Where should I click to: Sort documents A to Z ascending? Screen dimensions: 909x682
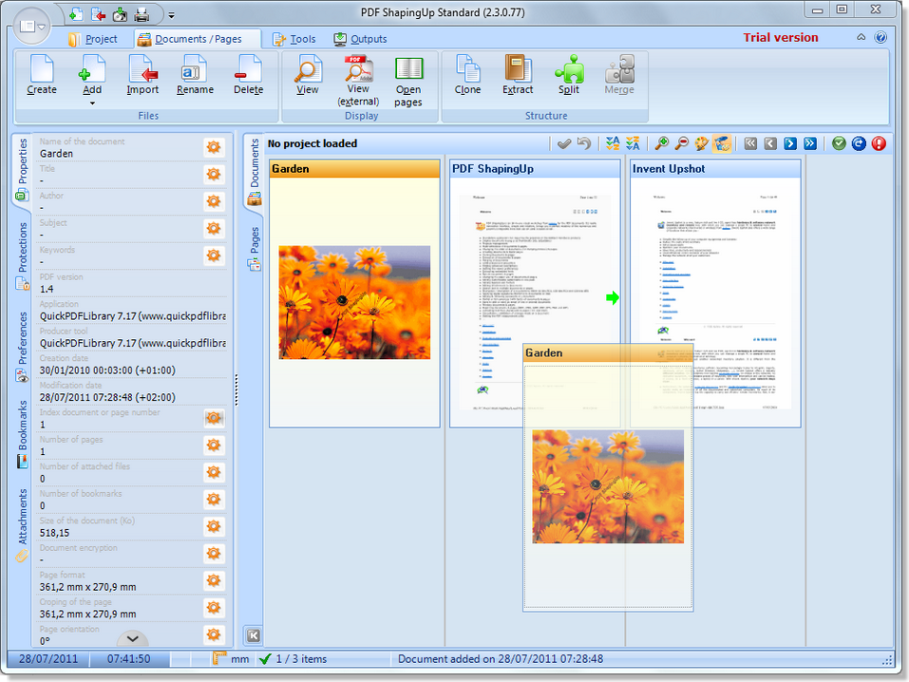click(x=613, y=143)
